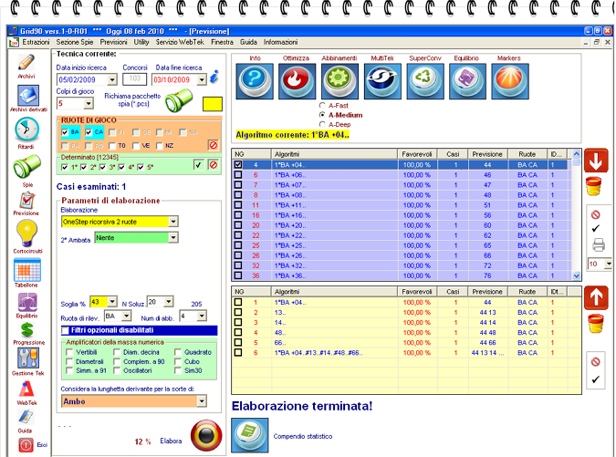Open the Spie flashlight sidebar icon
616x457 pixels.
coord(26,166)
